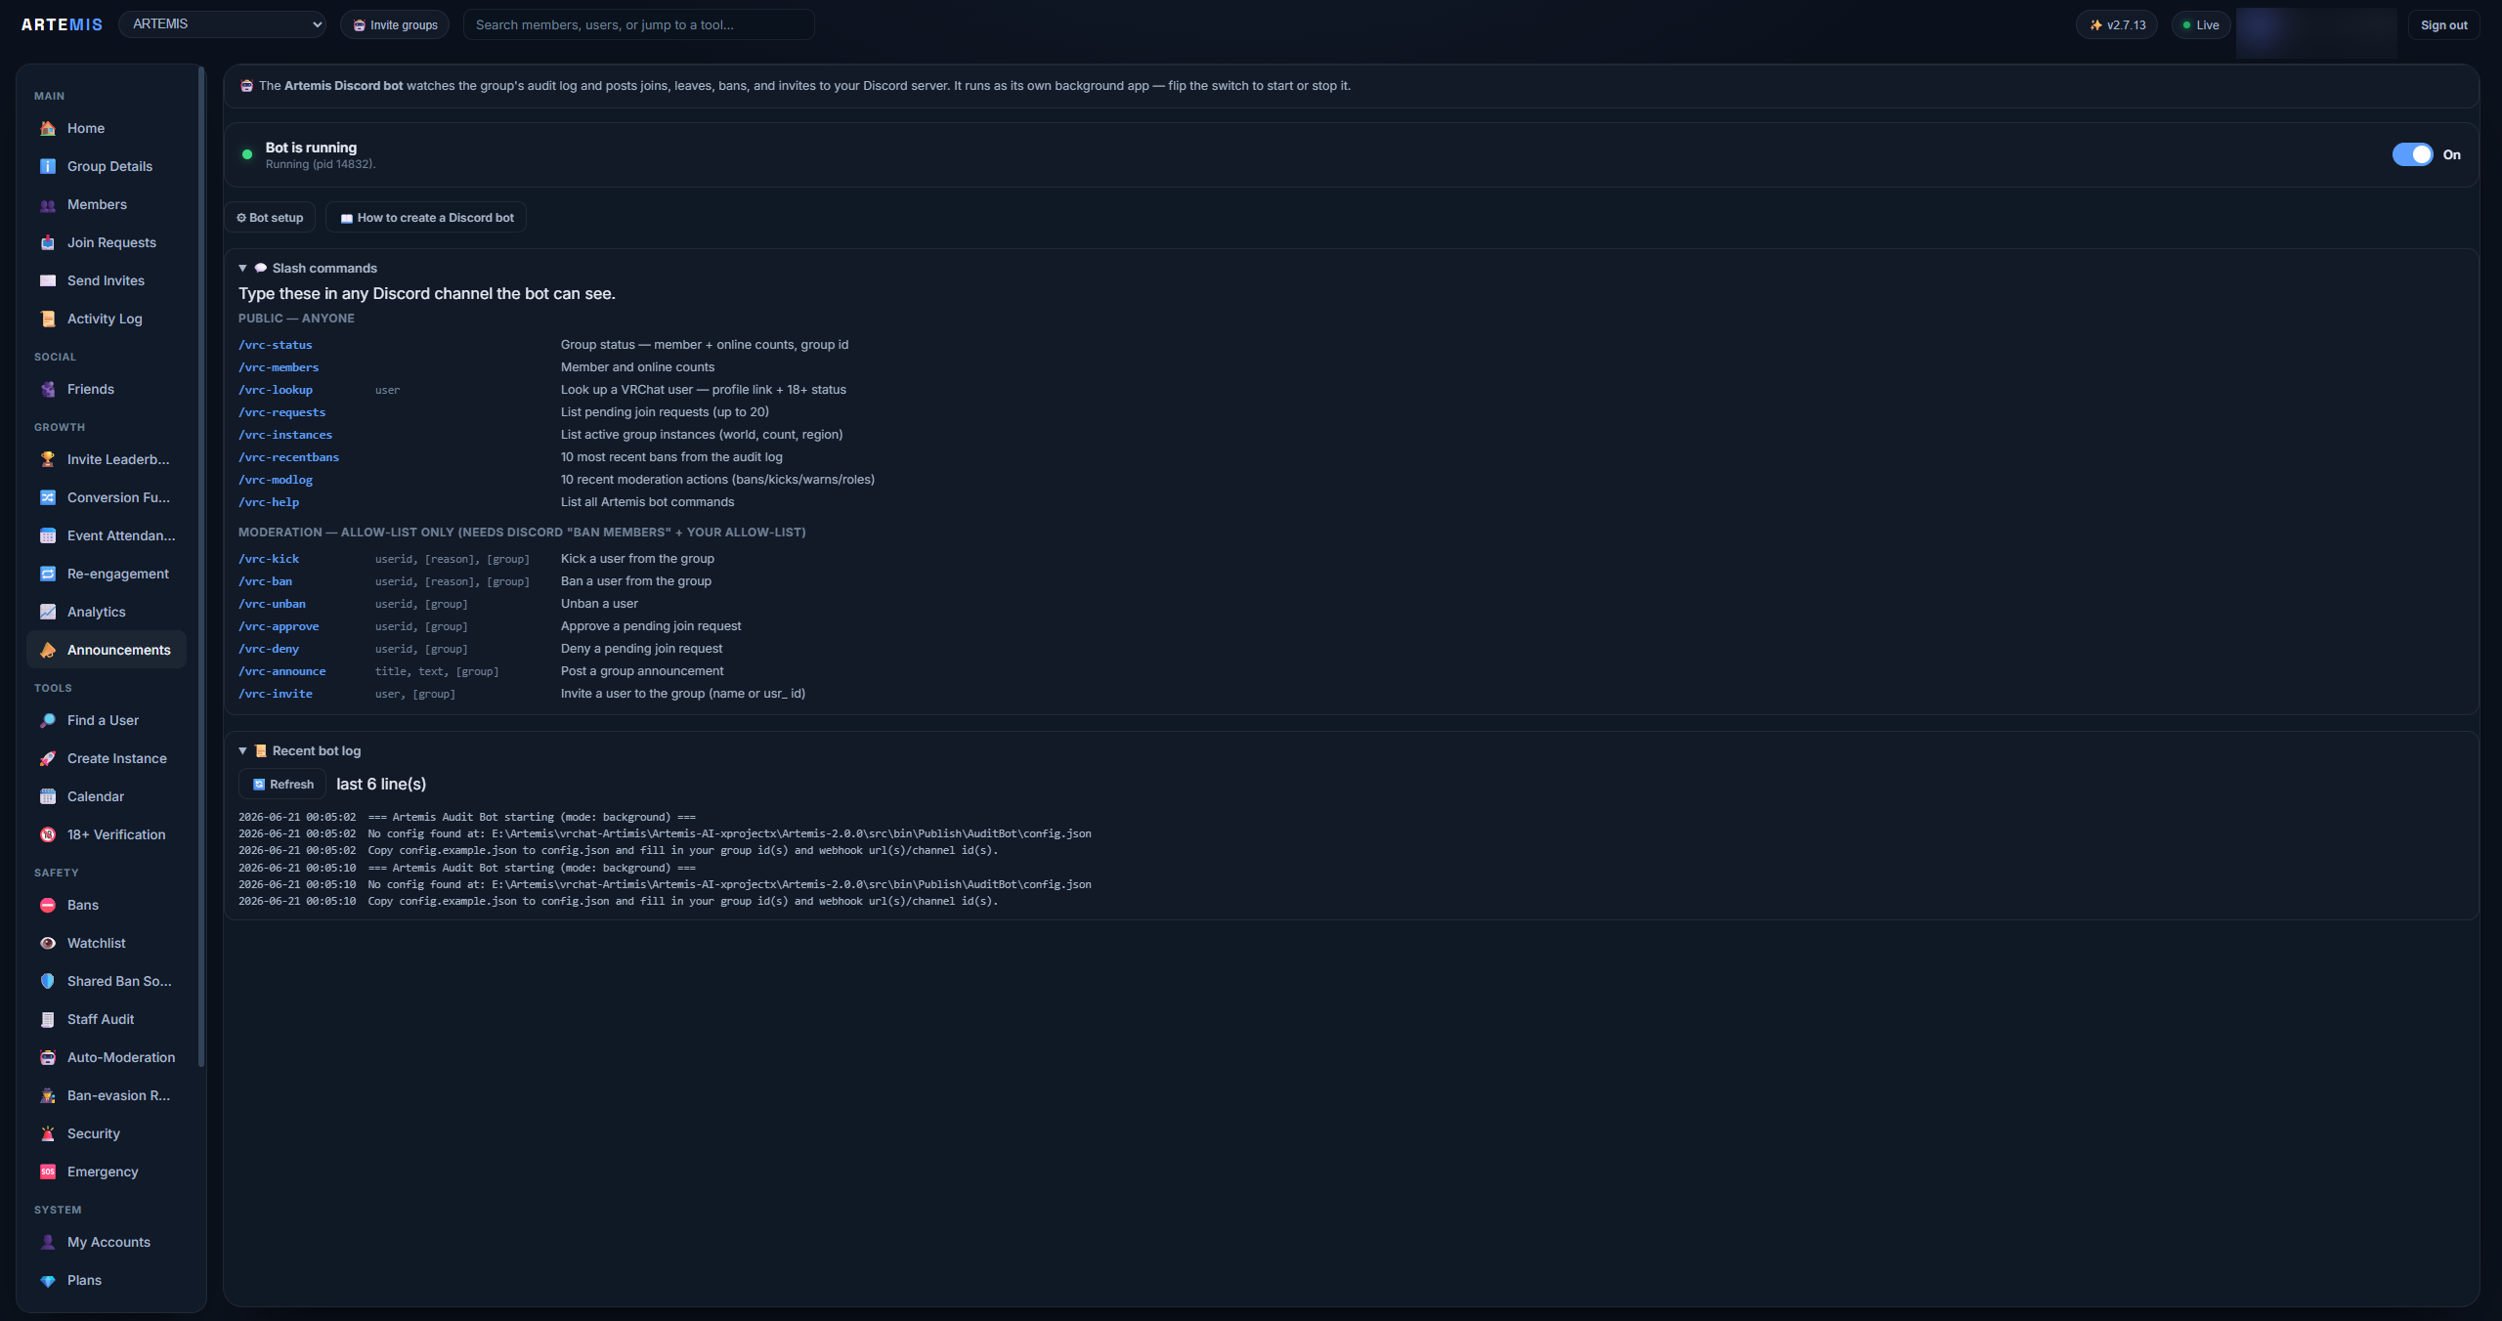Click the /vrc-recentbans command
The image size is (2502, 1321).
pyautogui.click(x=289, y=457)
